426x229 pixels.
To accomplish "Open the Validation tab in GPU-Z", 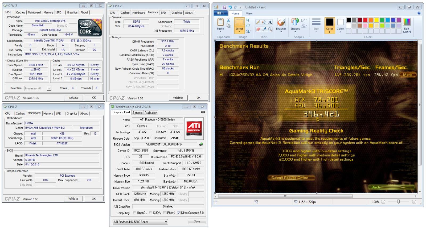I will [x=151, y=113].
